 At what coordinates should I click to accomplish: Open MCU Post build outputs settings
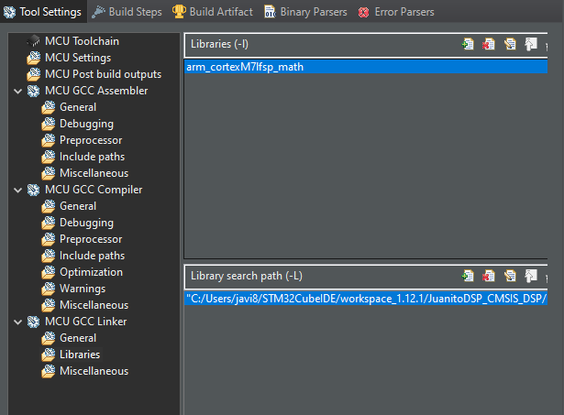click(104, 74)
